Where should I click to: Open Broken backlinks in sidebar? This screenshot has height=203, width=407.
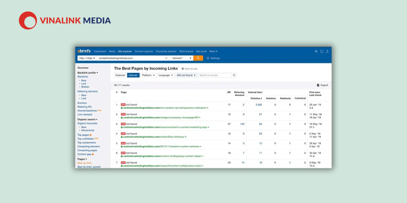85,87
